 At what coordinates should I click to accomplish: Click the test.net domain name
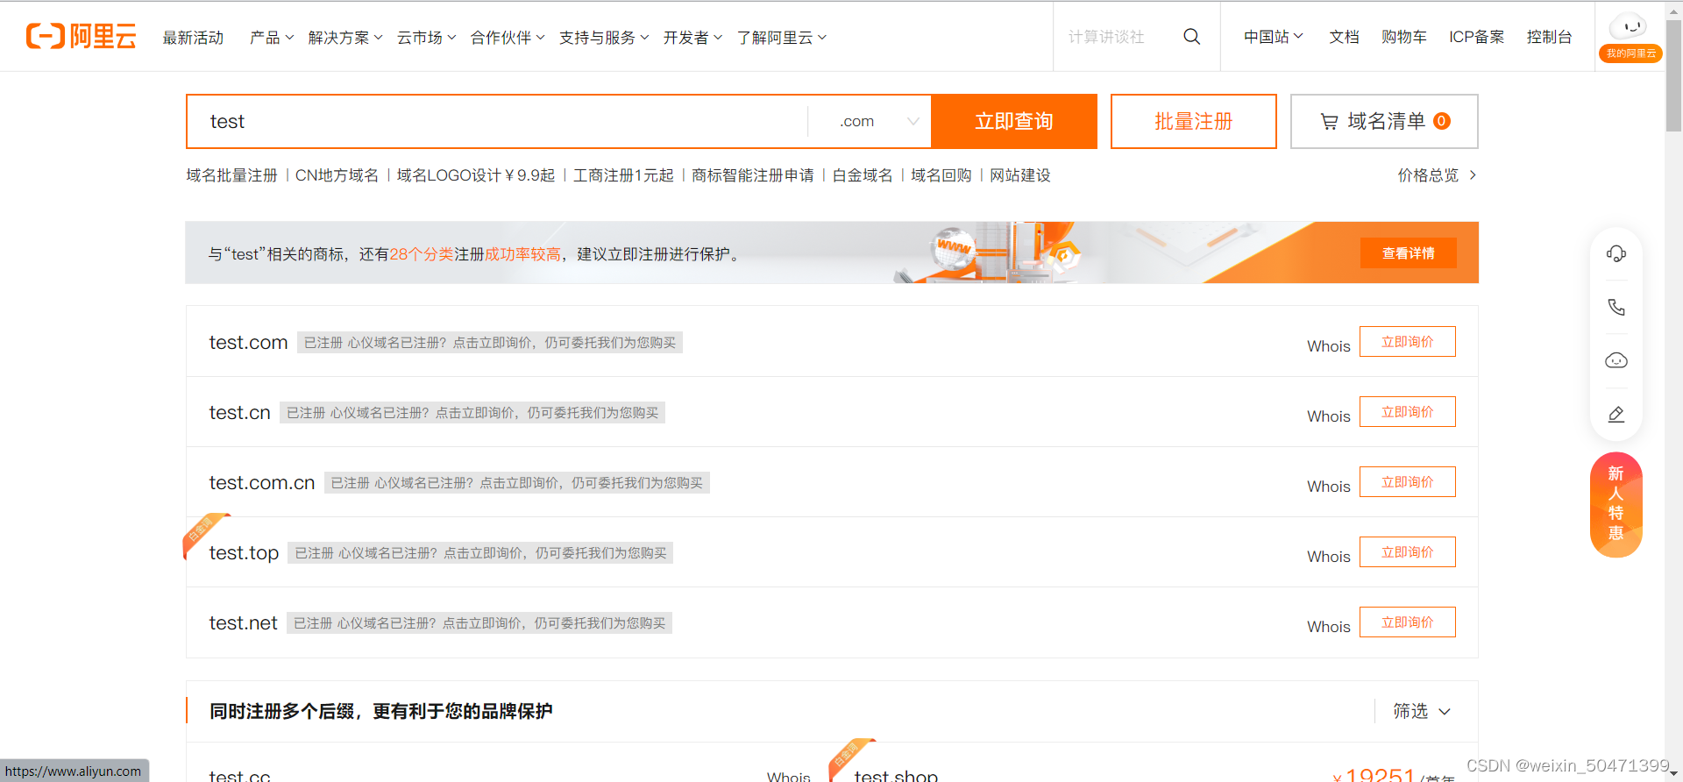(x=243, y=622)
